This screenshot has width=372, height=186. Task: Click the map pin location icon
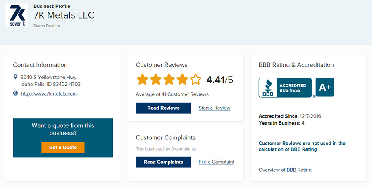15,77
